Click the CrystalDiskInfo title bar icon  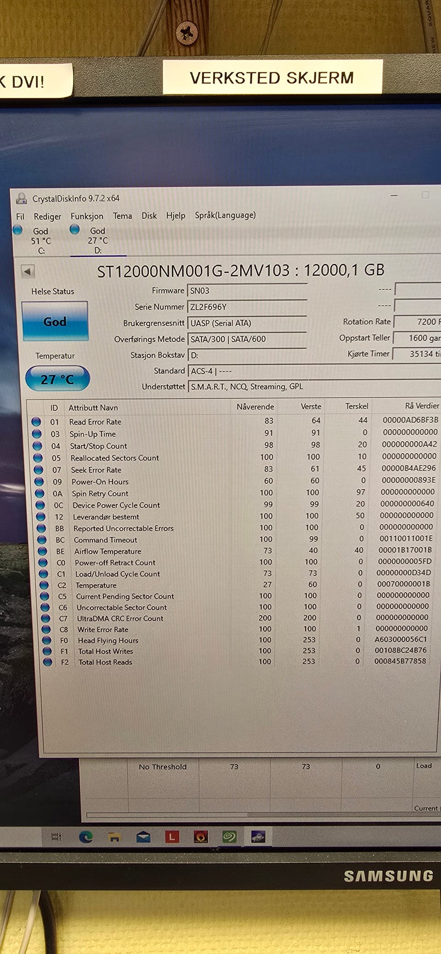click(x=21, y=198)
